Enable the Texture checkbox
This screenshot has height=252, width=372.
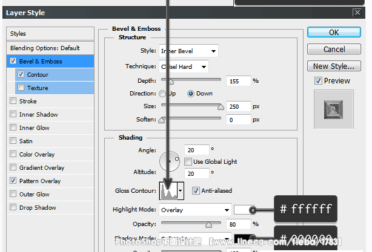(x=21, y=88)
